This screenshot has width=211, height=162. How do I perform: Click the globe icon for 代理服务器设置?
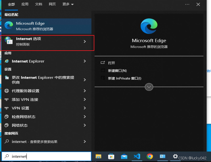click(x=6, y=91)
